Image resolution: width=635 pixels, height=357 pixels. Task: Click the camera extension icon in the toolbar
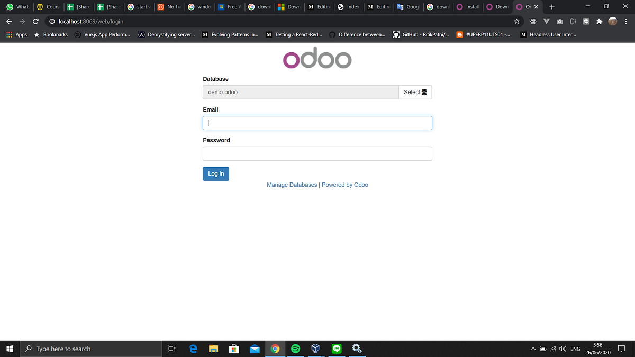[559, 22]
